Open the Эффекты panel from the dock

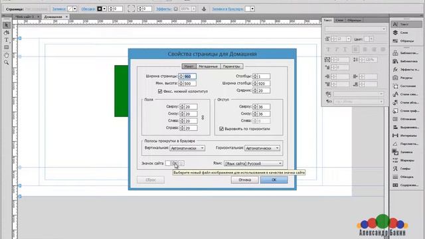tap(406, 70)
